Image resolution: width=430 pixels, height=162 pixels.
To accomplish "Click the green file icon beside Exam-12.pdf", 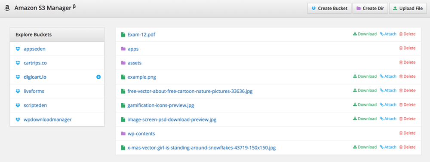I will [x=123, y=34].
